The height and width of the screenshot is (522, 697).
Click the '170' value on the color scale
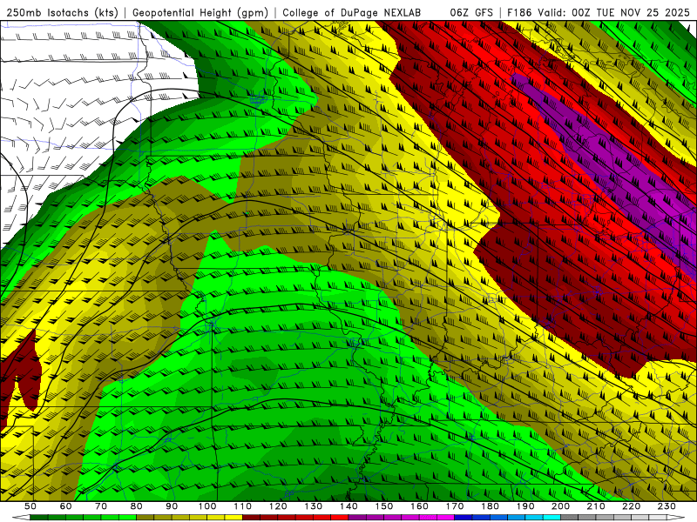click(x=455, y=506)
